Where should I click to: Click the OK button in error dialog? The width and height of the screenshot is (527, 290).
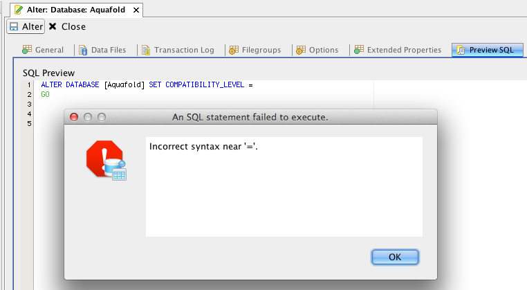point(395,257)
